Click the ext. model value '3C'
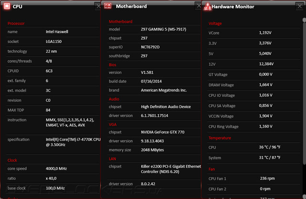The height and width of the screenshot is (199, 306). 48,90
